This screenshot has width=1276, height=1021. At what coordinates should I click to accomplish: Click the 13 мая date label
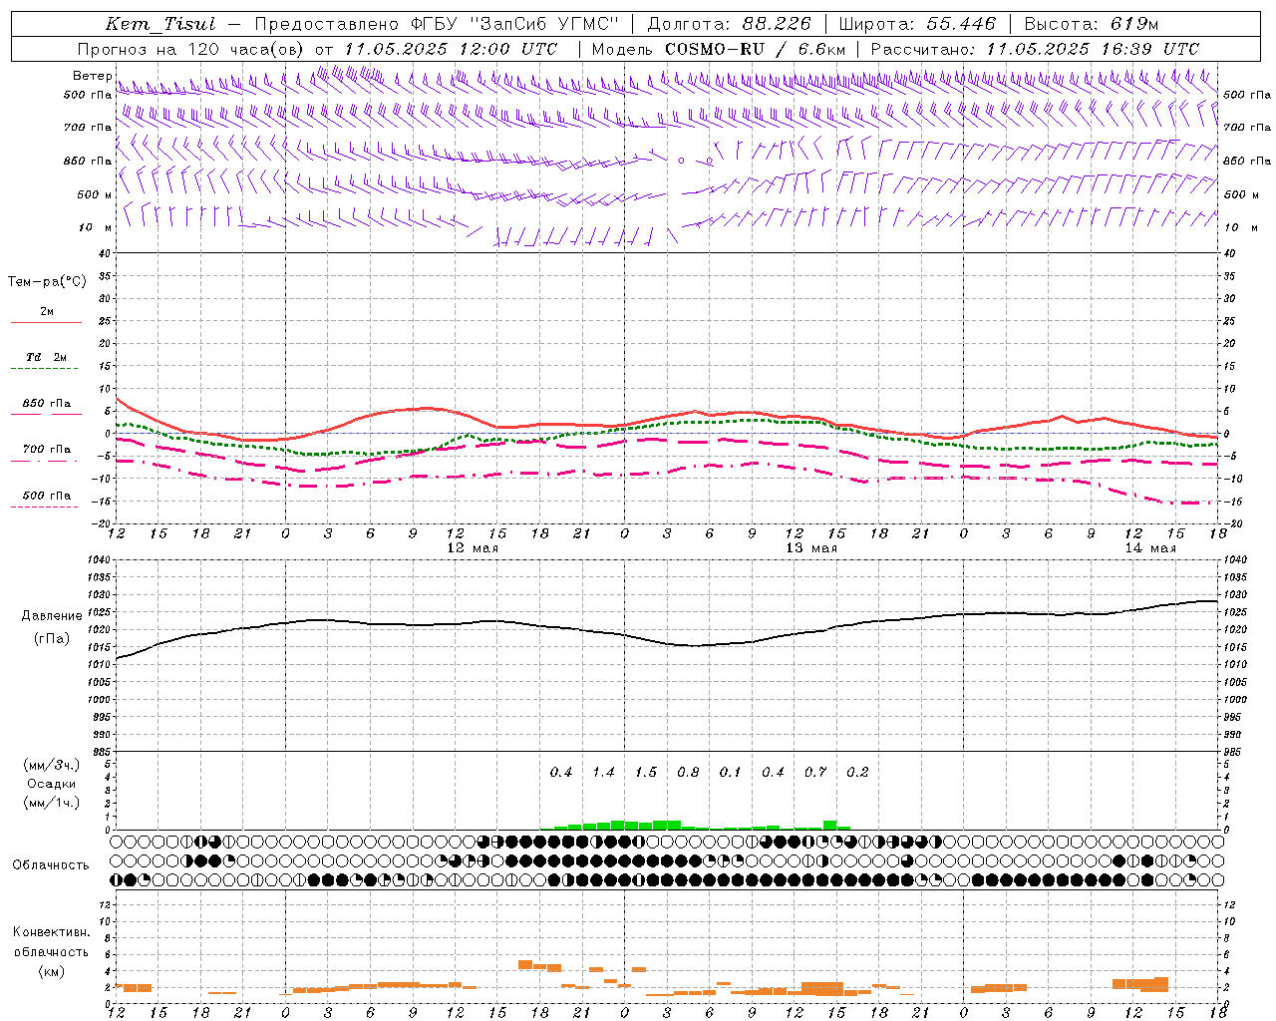click(811, 548)
